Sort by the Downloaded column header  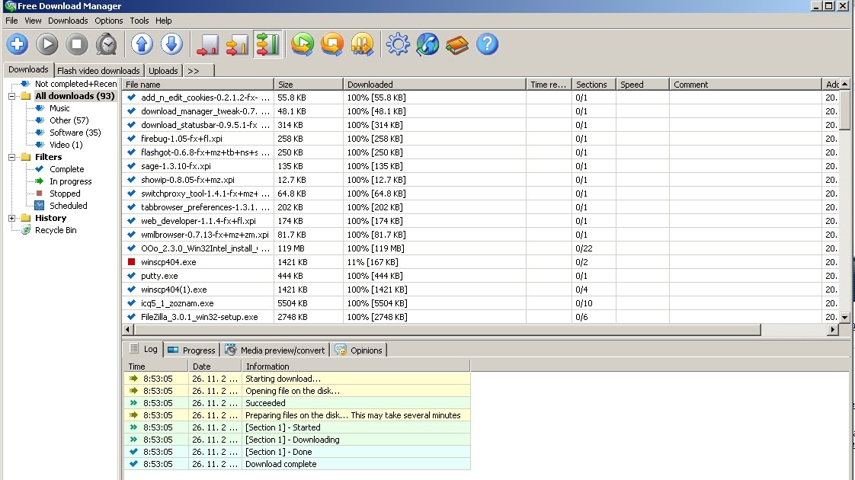(435, 85)
